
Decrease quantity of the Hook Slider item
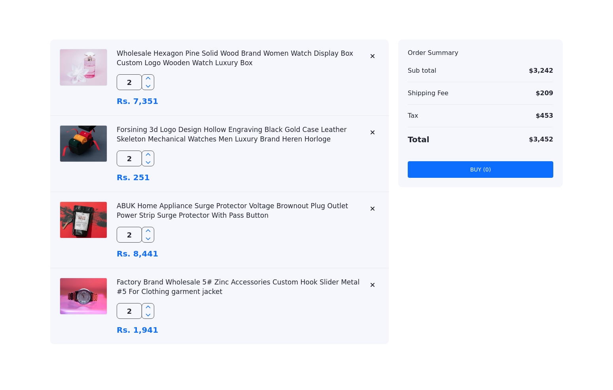tap(148, 315)
